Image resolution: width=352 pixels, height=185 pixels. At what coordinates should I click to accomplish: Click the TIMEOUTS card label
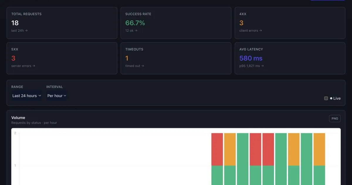coord(134,49)
